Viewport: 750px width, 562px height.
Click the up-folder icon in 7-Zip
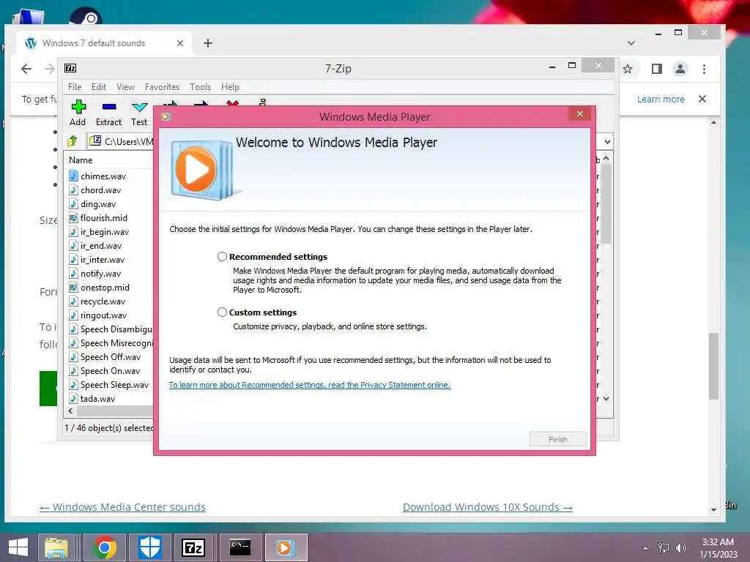pos(73,141)
